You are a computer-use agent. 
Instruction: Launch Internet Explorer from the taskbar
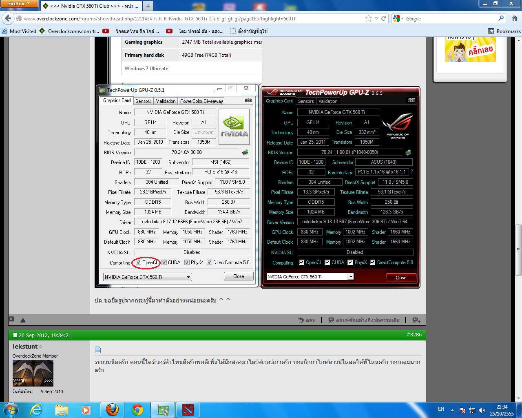pyautogui.click(x=37, y=410)
